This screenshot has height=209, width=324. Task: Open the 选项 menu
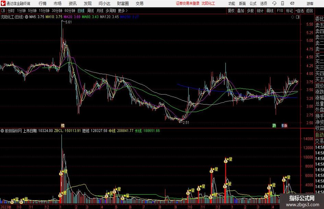click(x=263, y=3)
